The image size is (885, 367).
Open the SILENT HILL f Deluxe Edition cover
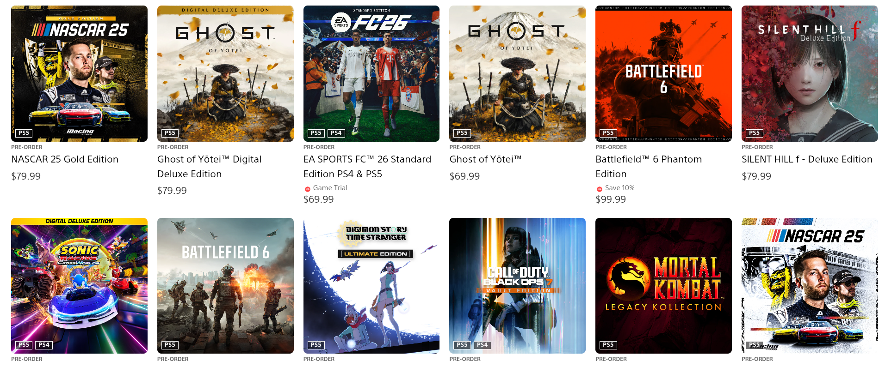(x=810, y=73)
